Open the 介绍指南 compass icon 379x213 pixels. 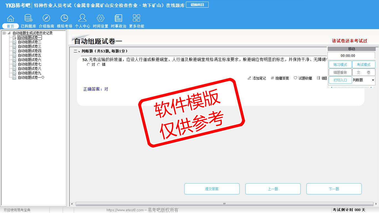(46, 19)
